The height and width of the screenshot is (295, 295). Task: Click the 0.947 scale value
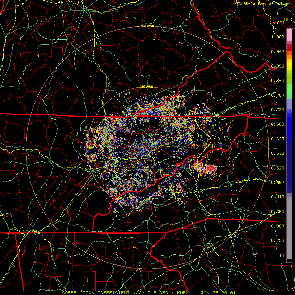(278, 51)
